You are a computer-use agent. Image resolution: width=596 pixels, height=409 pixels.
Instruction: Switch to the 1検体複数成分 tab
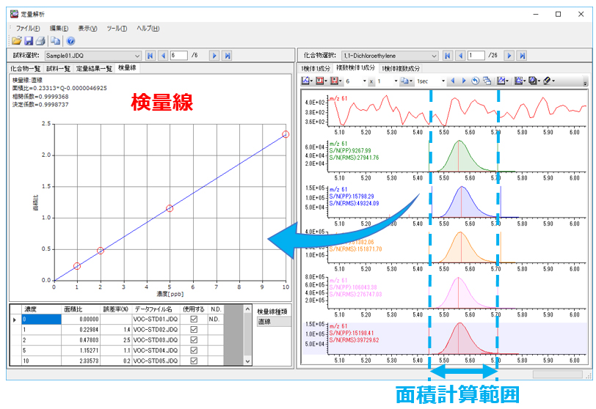point(401,68)
